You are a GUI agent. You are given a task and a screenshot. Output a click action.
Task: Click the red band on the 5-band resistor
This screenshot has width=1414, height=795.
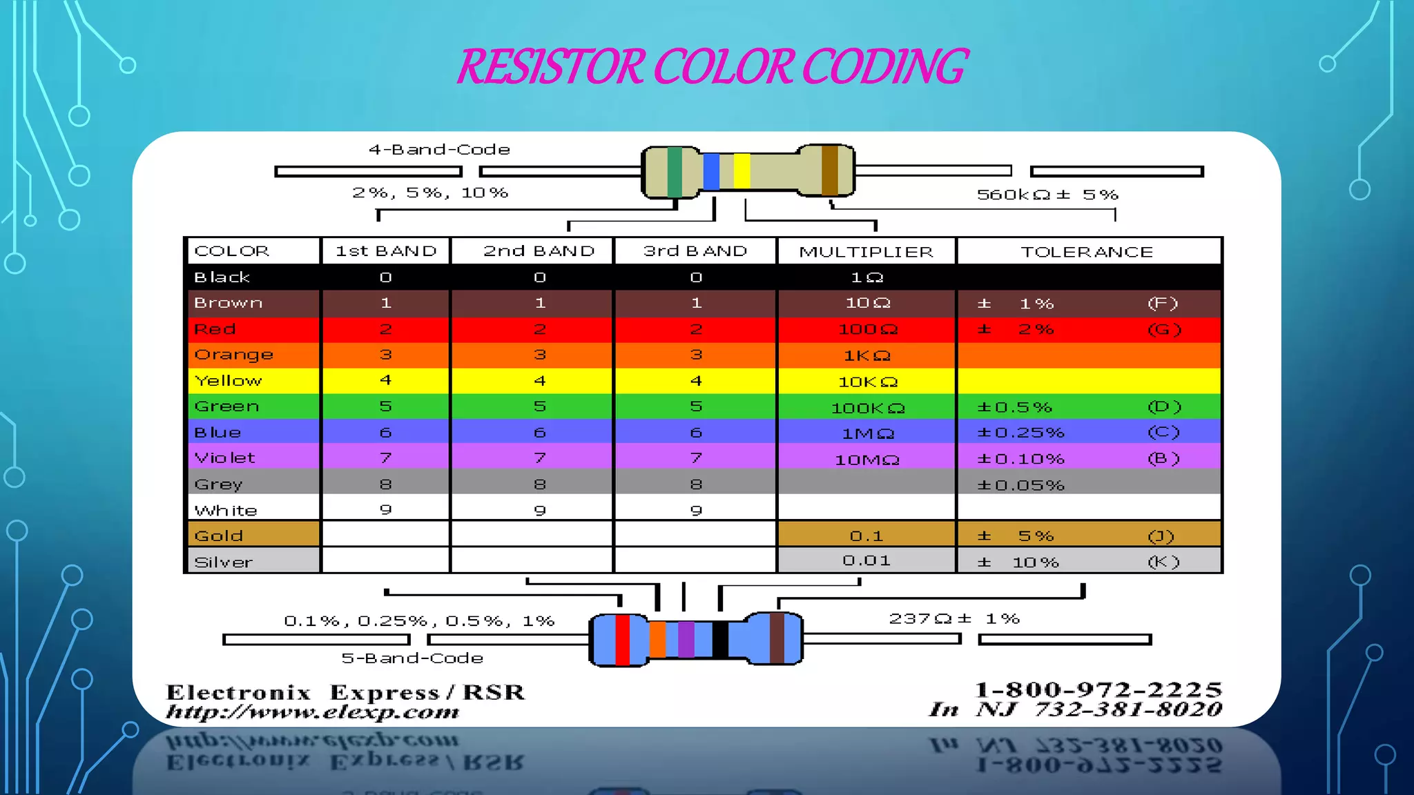pyautogui.click(x=622, y=639)
